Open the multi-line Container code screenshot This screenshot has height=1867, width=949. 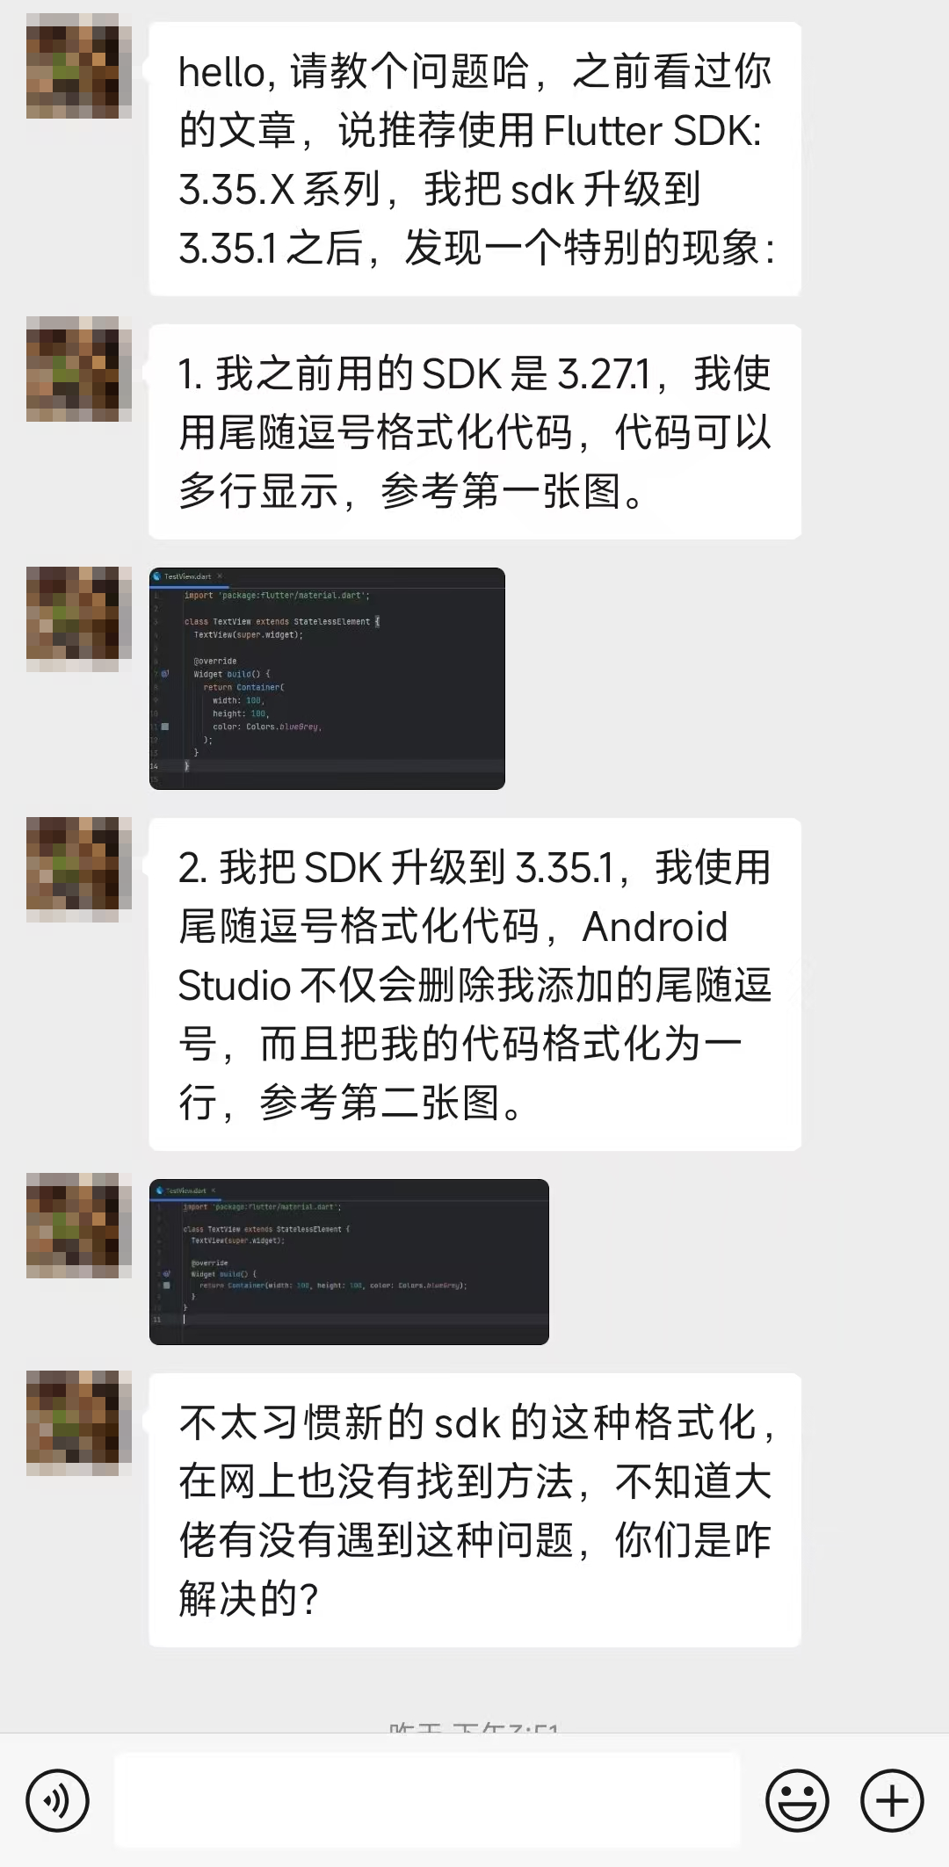tap(327, 678)
